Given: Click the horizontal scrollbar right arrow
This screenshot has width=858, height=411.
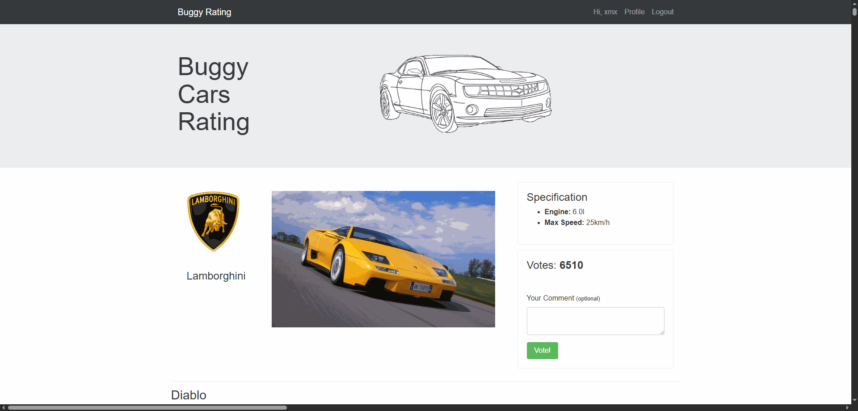Looking at the screenshot, I should (x=847, y=407).
